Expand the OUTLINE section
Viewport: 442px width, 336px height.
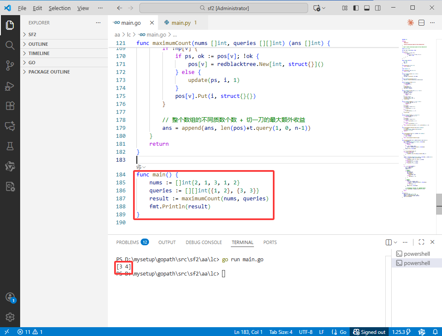[64, 44]
